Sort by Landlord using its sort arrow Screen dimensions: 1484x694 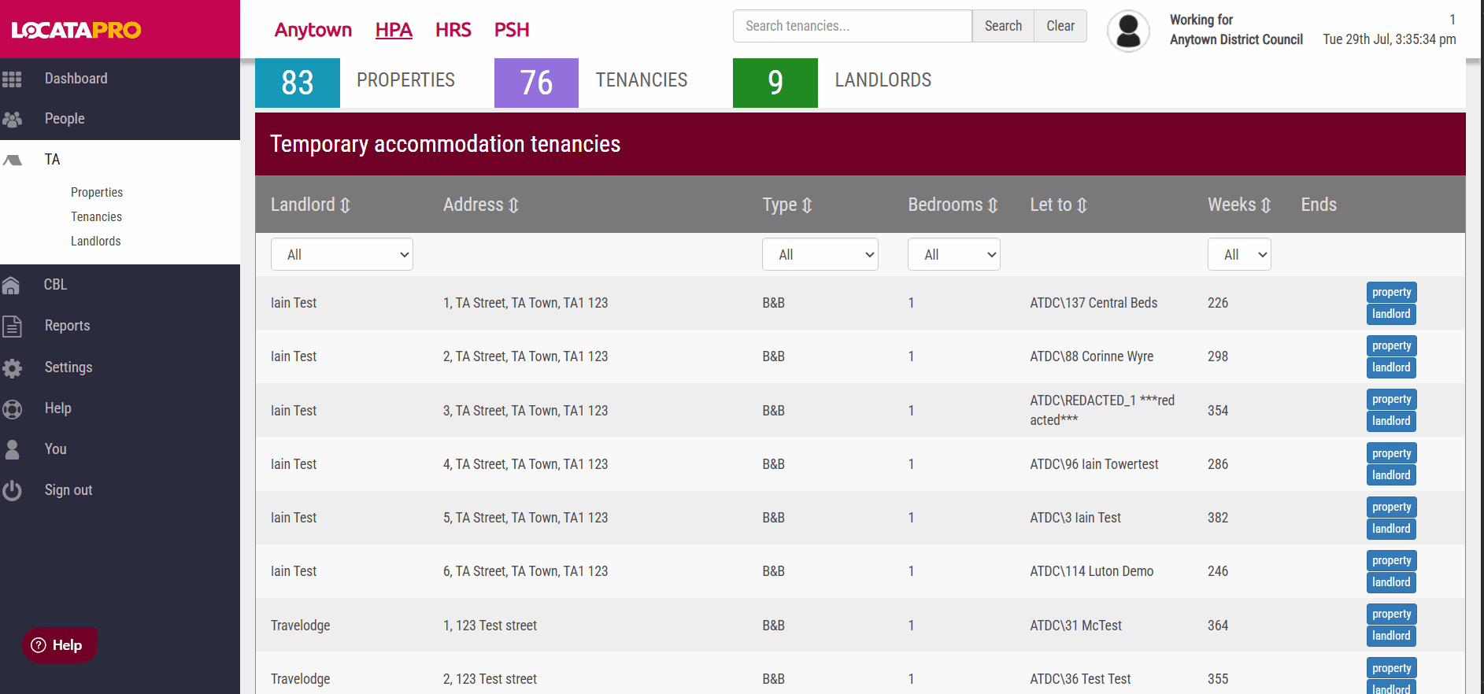(x=345, y=205)
